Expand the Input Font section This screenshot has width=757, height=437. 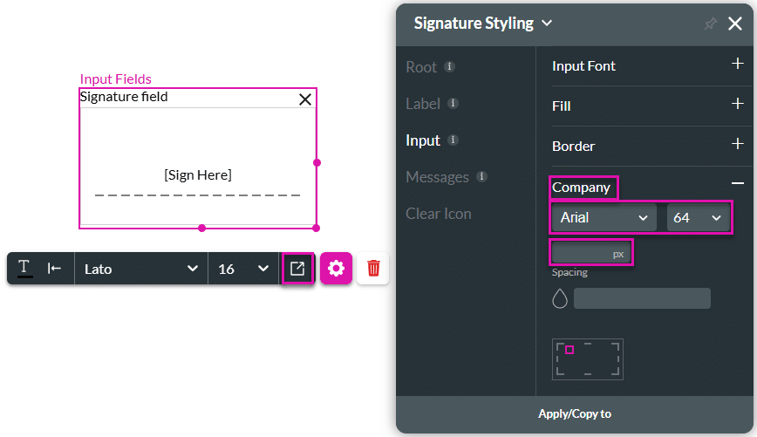click(x=737, y=65)
